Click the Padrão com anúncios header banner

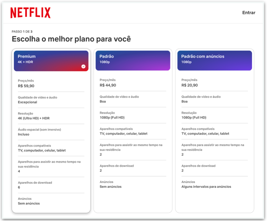pyautogui.click(x=215, y=60)
